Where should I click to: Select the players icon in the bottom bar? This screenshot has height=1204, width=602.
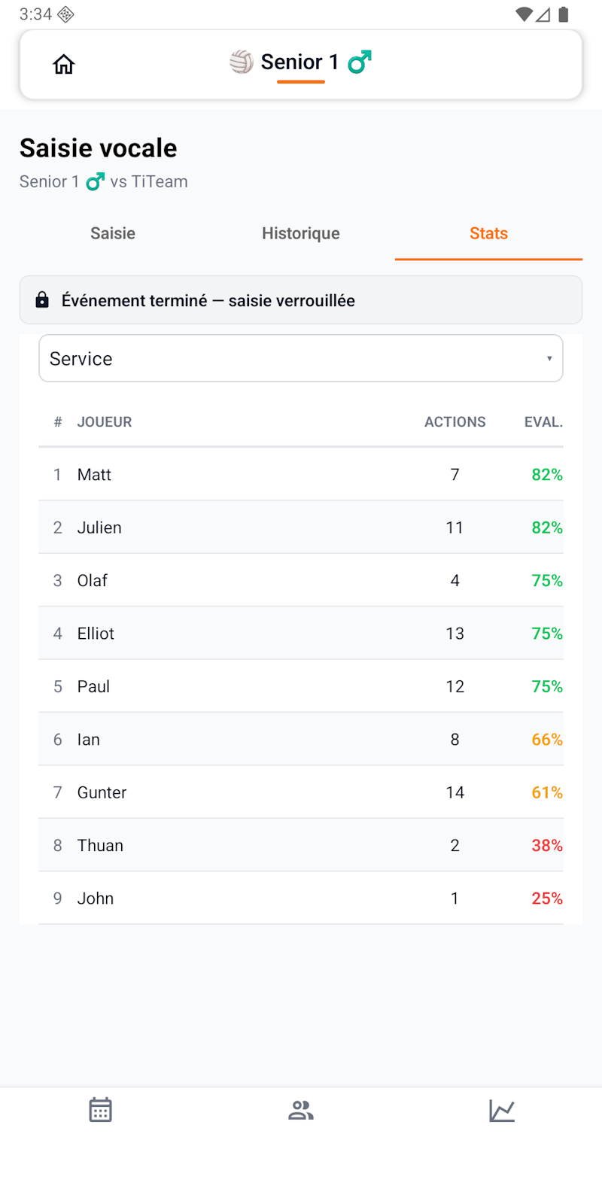(301, 1109)
